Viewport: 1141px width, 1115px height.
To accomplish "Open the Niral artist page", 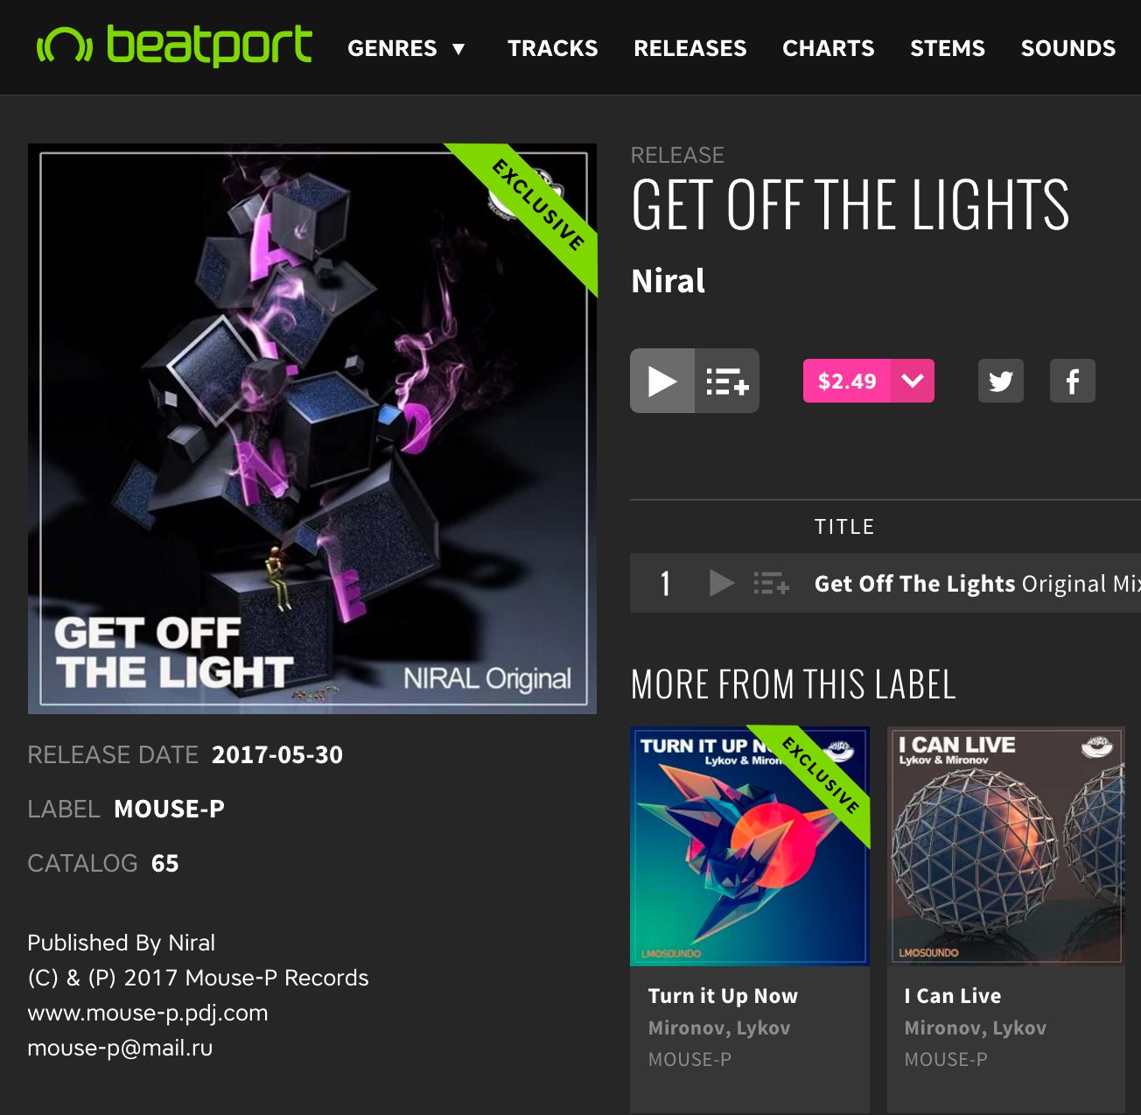I will tap(668, 281).
